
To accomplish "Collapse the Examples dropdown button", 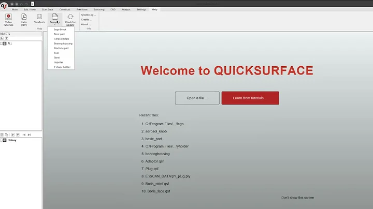I will [x=55, y=19].
